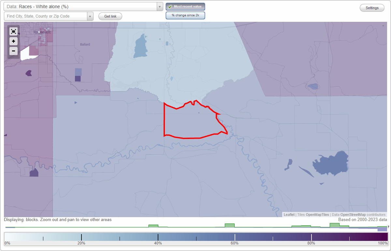Zoom in using the plus icon
Screen dimensions: 391x251
pyautogui.click(x=13, y=41)
